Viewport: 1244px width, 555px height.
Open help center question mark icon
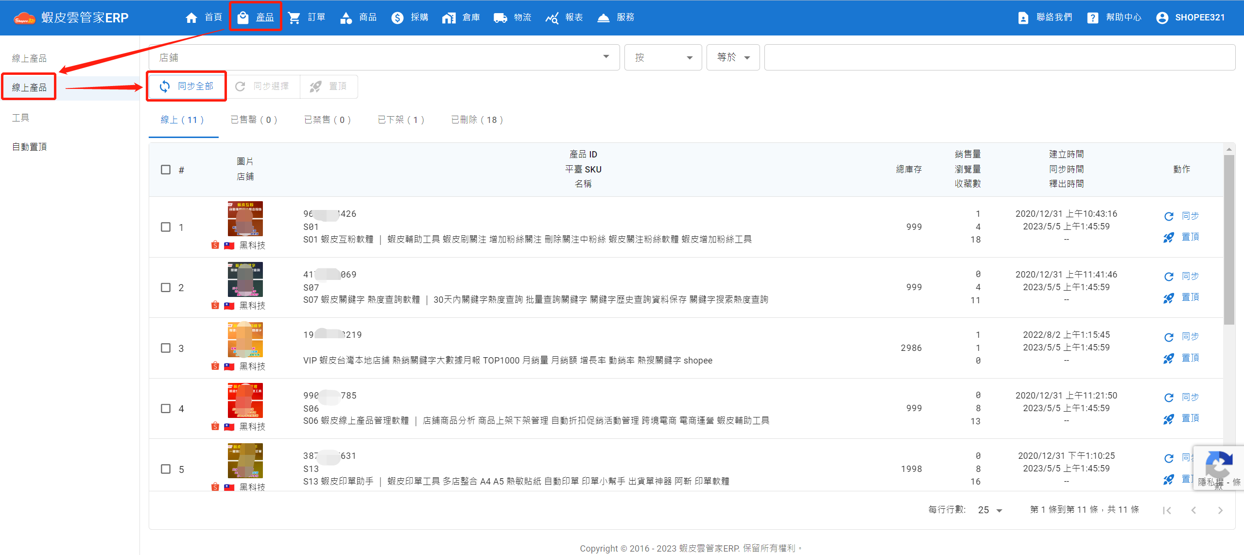[1092, 18]
